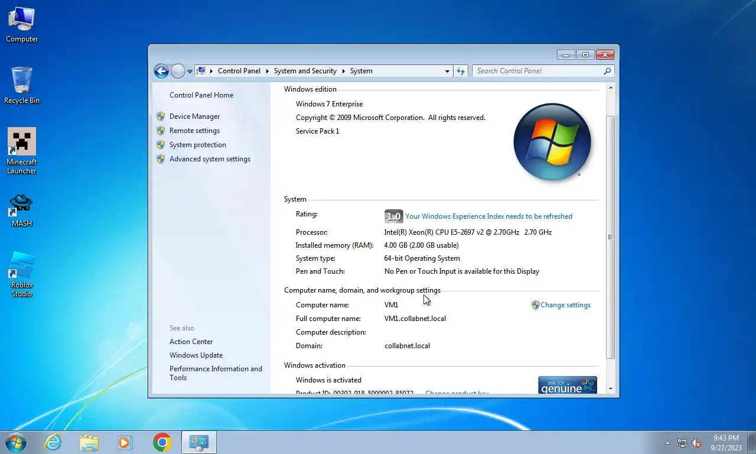Open Advanced system settings
The height and width of the screenshot is (454, 756).
pos(210,159)
